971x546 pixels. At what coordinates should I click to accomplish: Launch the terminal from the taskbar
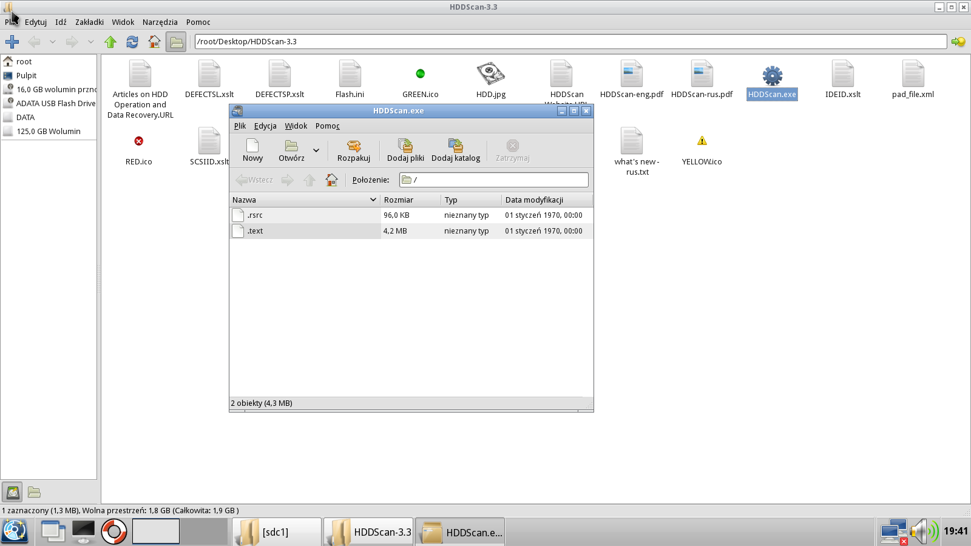83,531
